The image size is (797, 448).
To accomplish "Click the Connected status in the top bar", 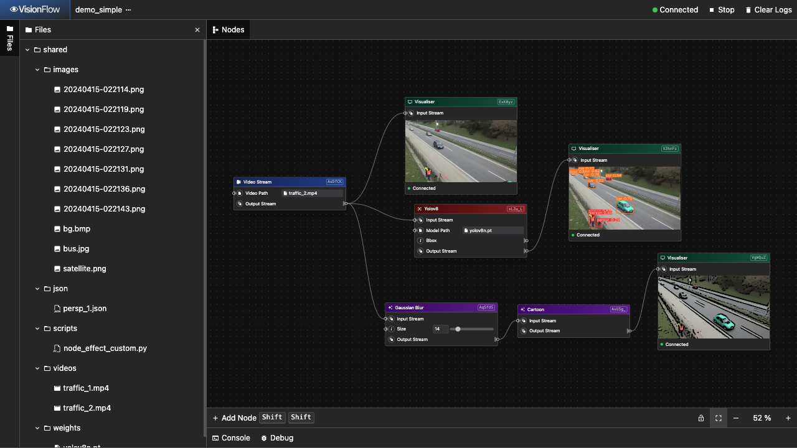I will 675,10.
